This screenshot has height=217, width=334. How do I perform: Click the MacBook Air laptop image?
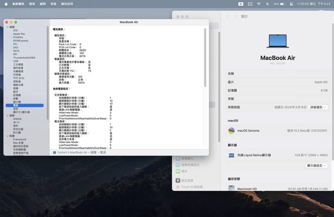pyautogui.click(x=278, y=41)
